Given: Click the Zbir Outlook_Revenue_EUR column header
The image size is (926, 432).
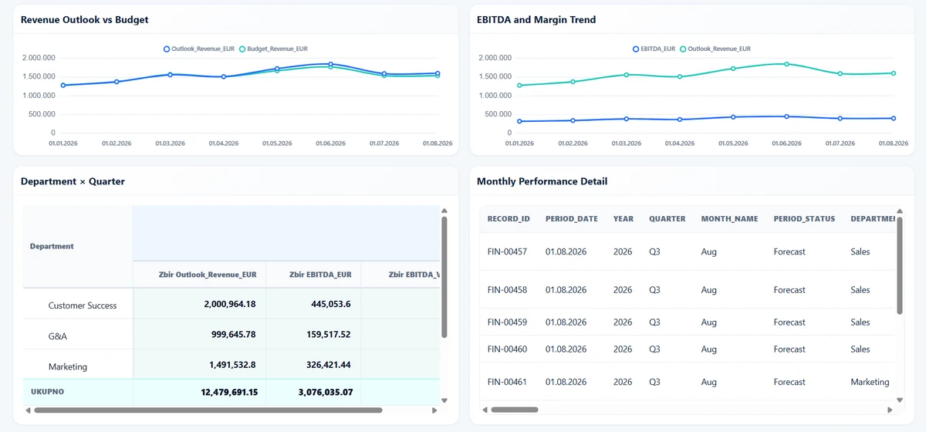Looking at the screenshot, I should pyautogui.click(x=200, y=274).
